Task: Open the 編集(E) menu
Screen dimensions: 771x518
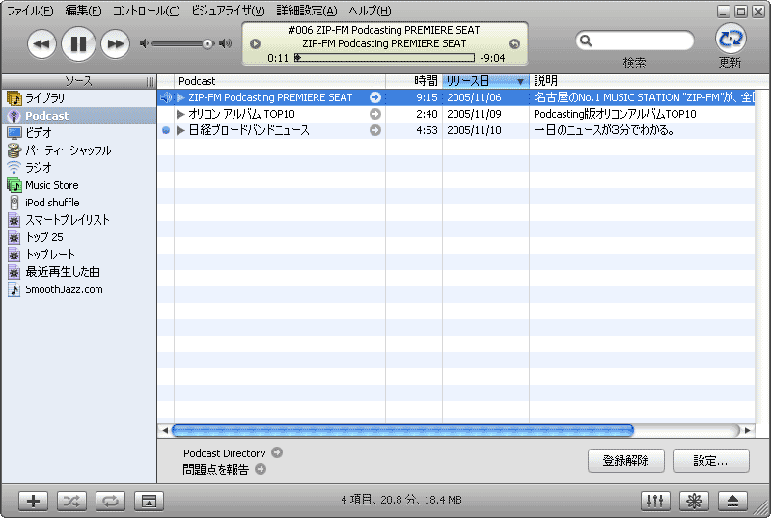Action: tap(83, 11)
